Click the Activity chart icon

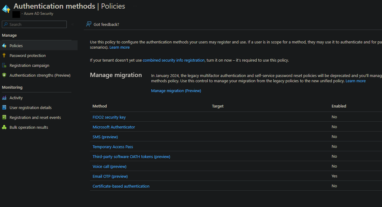coord(4,98)
